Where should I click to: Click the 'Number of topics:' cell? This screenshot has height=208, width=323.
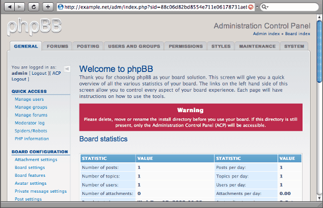click(108, 176)
